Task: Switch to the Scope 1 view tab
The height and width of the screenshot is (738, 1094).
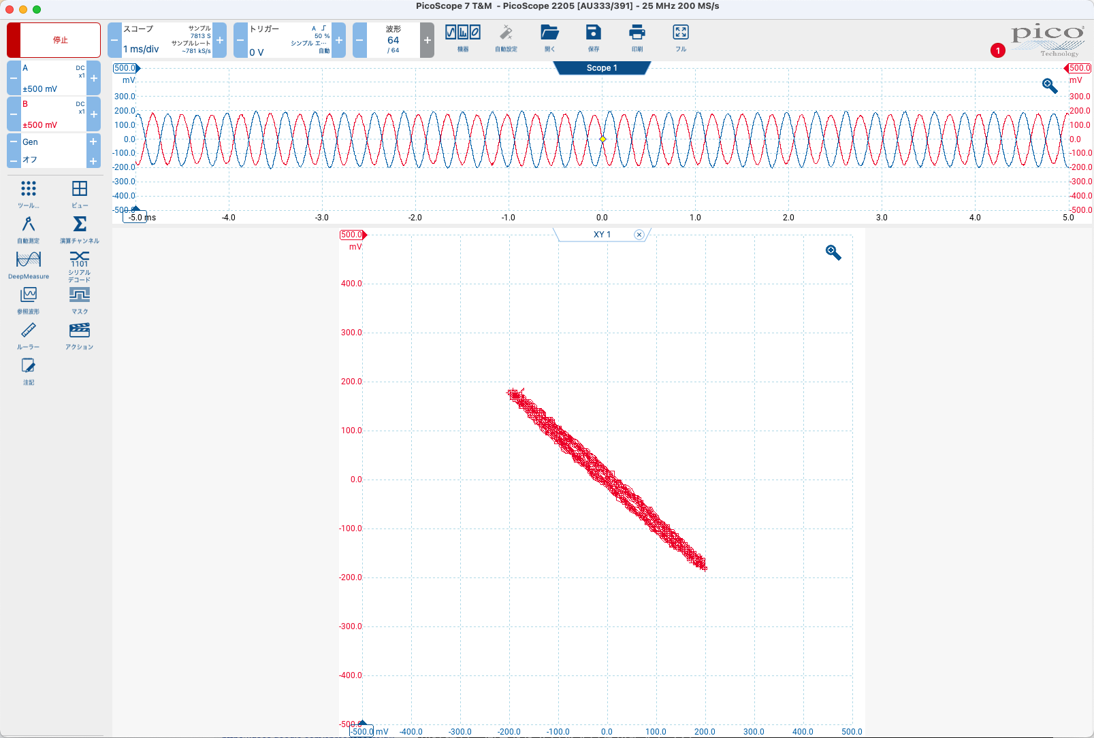Action: (602, 68)
